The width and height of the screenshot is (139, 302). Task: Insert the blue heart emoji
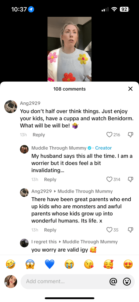[50, 264]
